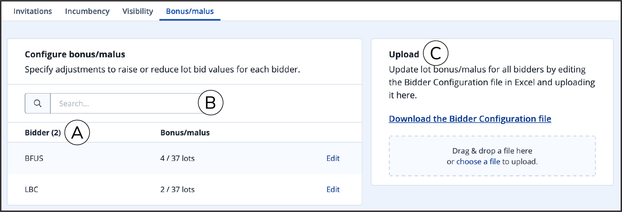
Task: Edit bonus/malus for bidder LBC
Action: point(333,189)
